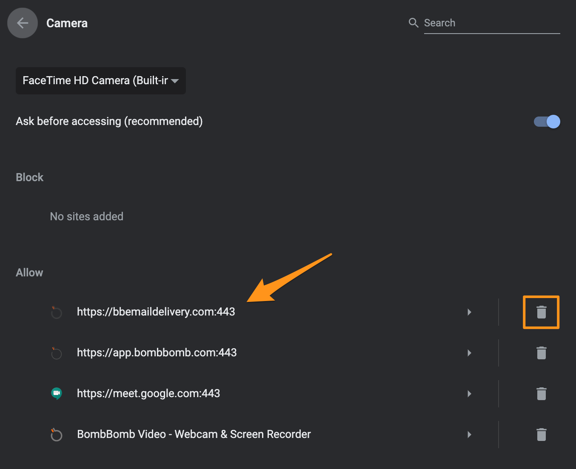This screenshot has width=576, height=469.
Task: Click the Ask before accessing label
Action: (109, 121)
